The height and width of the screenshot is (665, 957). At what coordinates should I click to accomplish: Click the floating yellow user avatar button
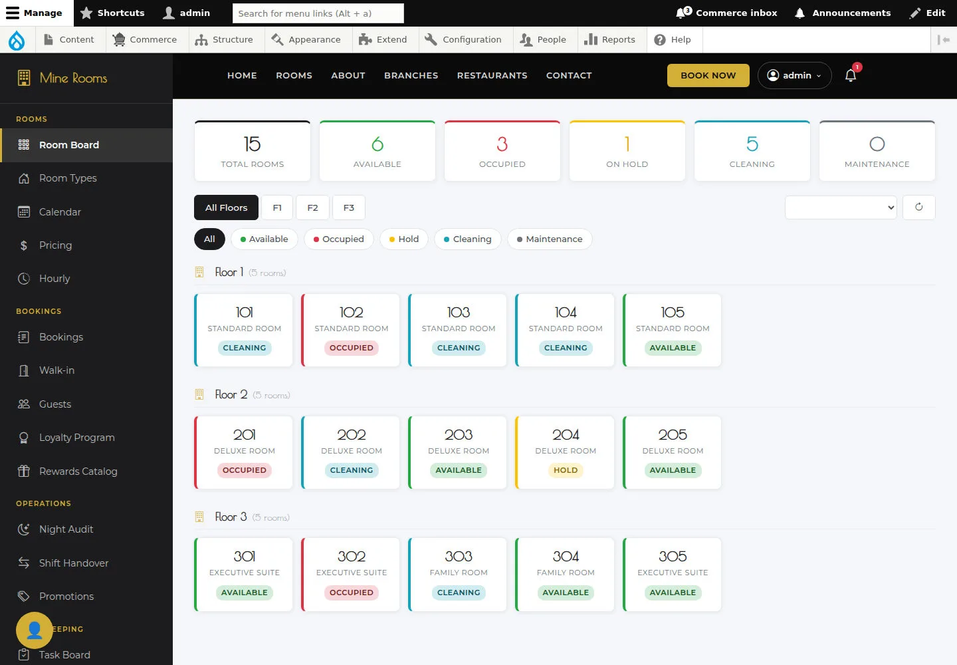(35, 630)
